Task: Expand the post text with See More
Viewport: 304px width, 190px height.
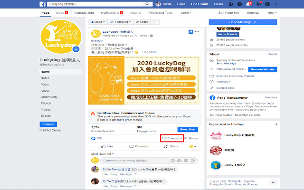Action: 150,52
